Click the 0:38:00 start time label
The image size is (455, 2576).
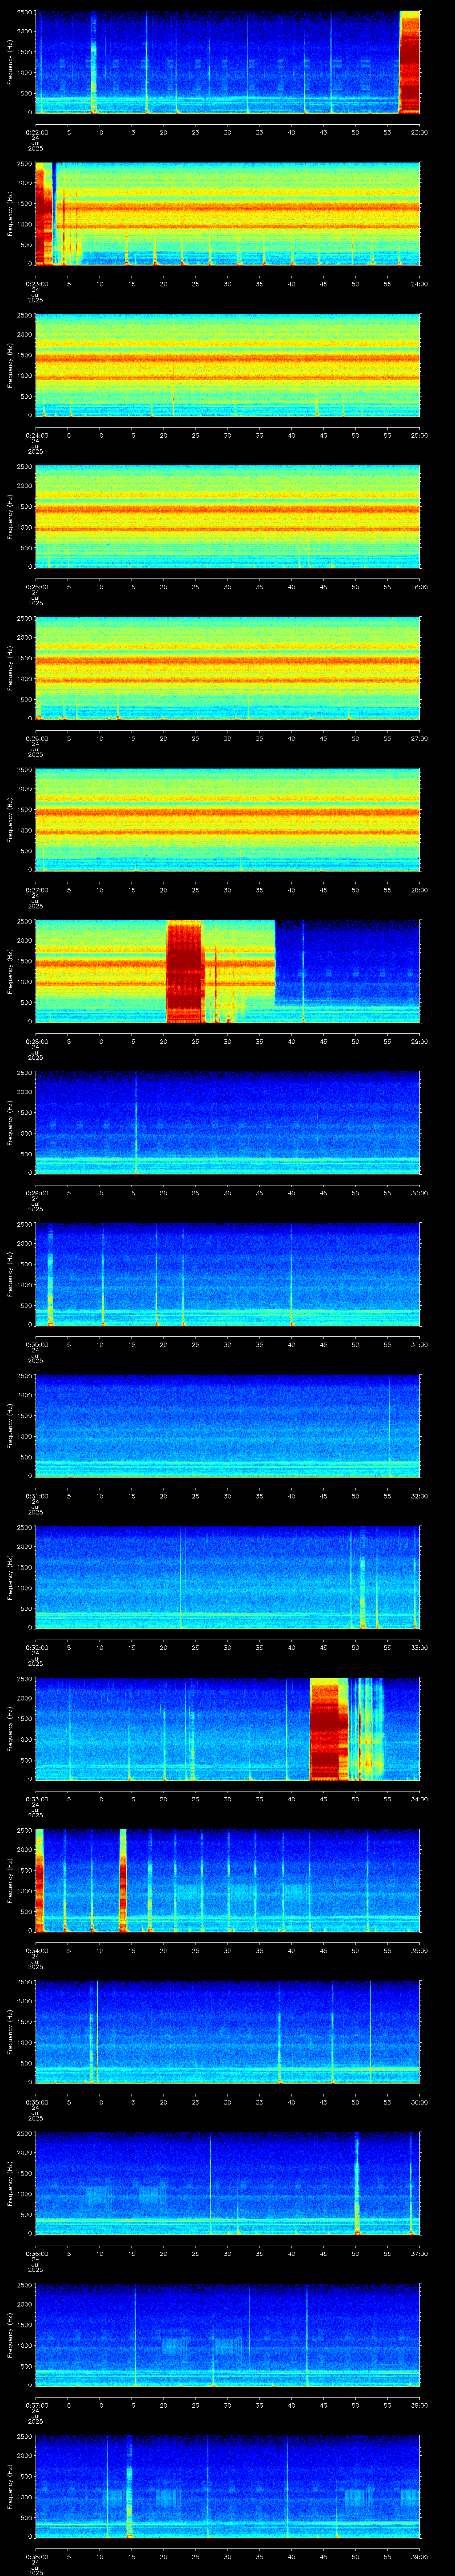point(36,2556)
